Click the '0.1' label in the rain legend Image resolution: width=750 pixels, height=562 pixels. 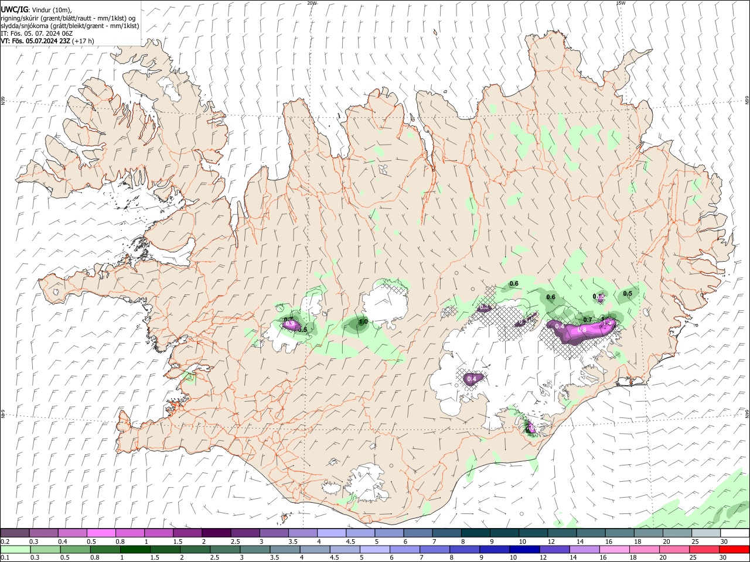[x=5, y=558]
